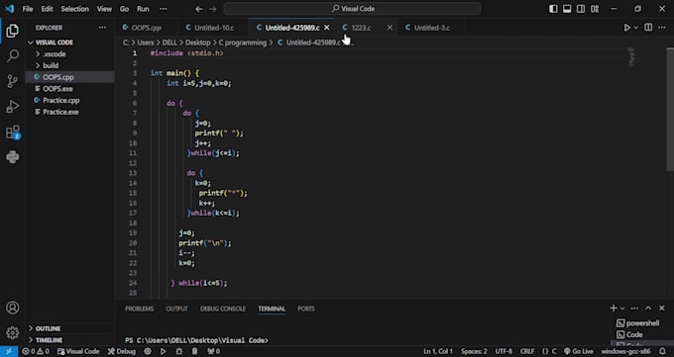The width and height of the screenshot is (674, 357).
Task: Switch to the OUTPUT panel tab
Action: click(x=176, y=309)
